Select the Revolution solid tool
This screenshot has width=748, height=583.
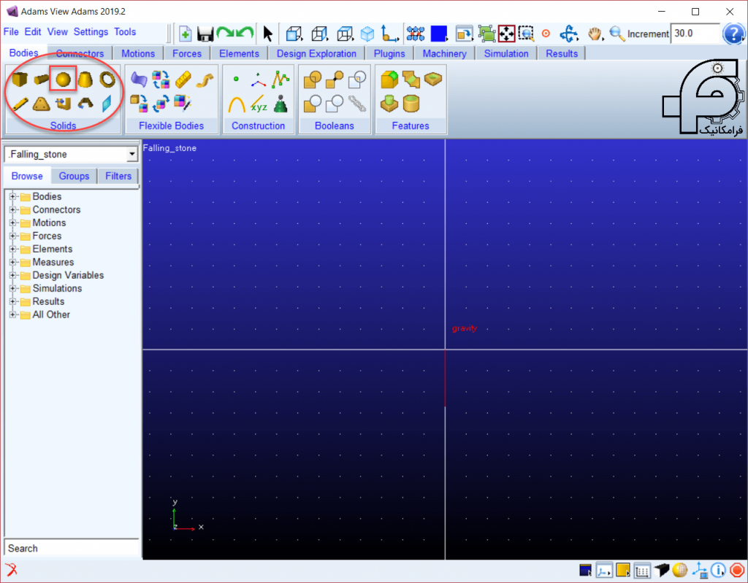coord(85,104)
